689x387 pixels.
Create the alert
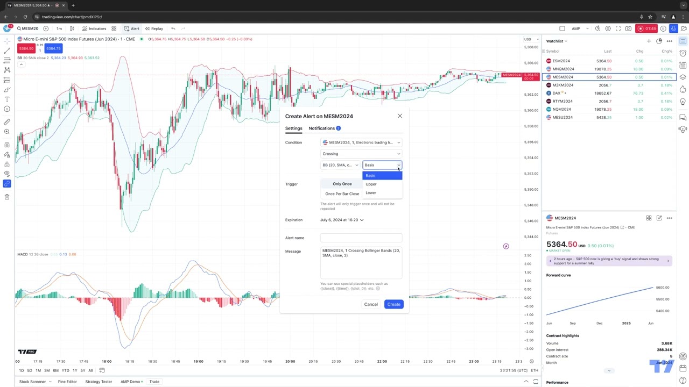point(393,304)
